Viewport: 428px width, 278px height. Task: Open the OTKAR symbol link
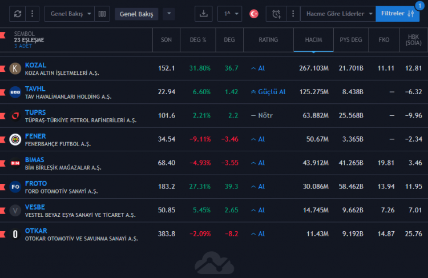tap(36, 231)
